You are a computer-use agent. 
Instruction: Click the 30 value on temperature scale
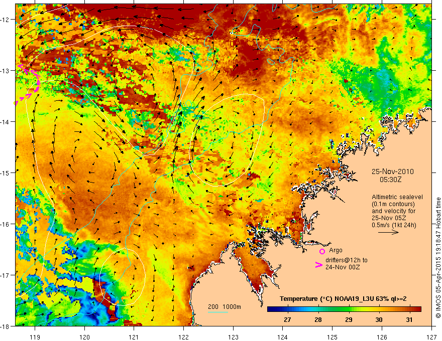click(379, 319)
